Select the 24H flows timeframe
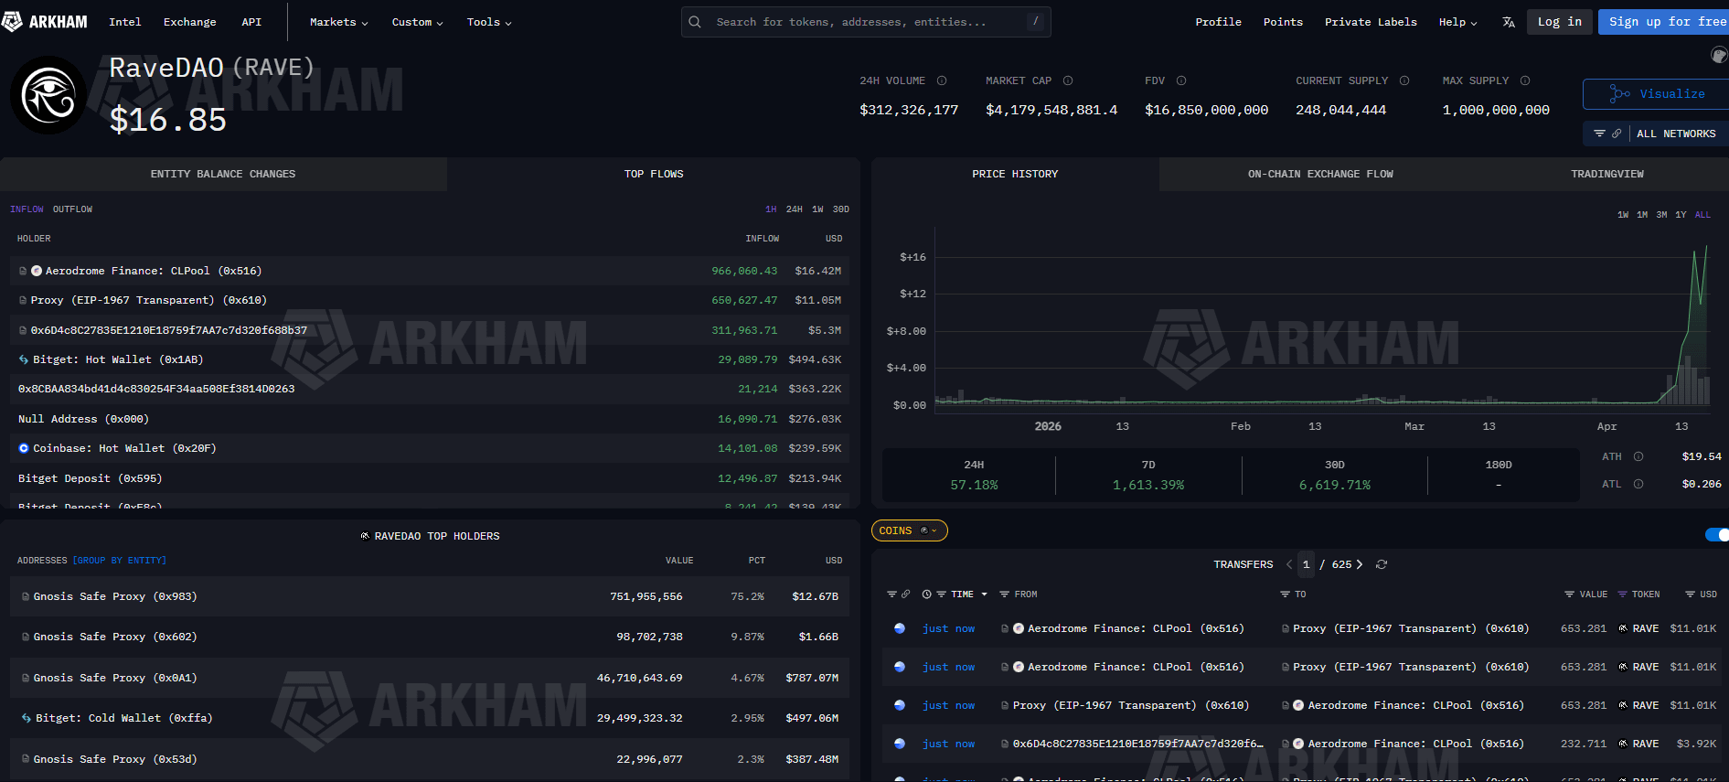 pyautogui.click(x=794, y=209)
